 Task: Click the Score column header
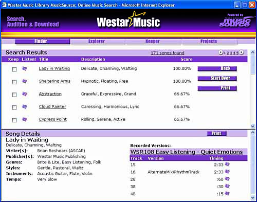(187, 59)
